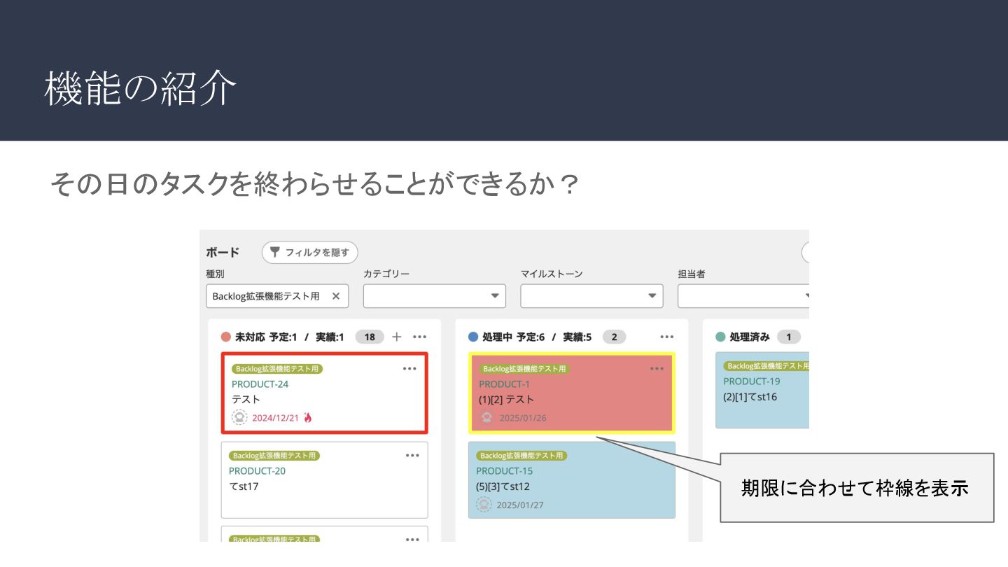This screenshot has height=567, width=1008.
Task: Click the blue status dot beside 処理中
Action: 473,337
